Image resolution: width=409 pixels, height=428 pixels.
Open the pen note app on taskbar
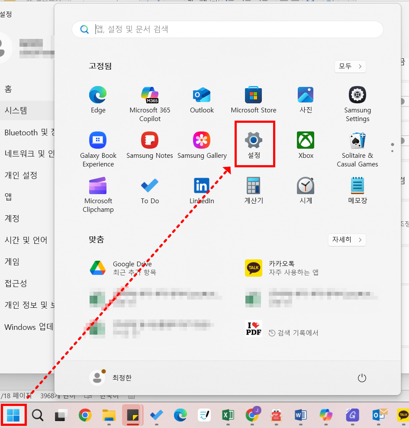click(x=204, y=415)
